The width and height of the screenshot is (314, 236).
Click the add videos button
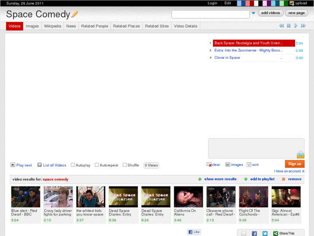pos(270,13)
